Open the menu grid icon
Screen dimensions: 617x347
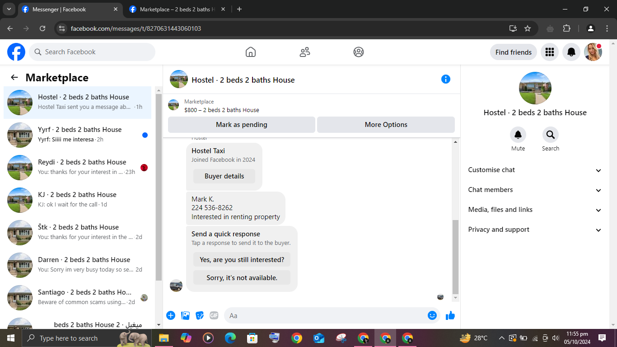click(550, 52)
